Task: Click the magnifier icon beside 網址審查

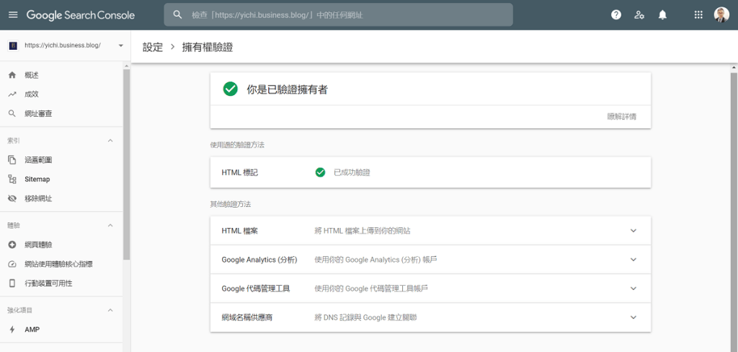Action: 12,113
